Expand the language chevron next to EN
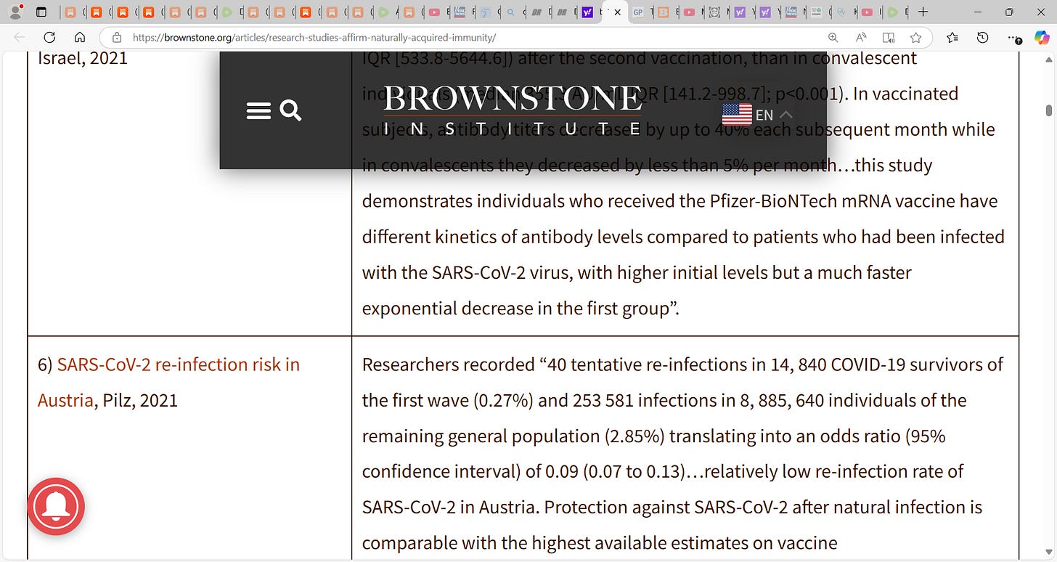The image size is (1057, 562). [x=785, y=114]
